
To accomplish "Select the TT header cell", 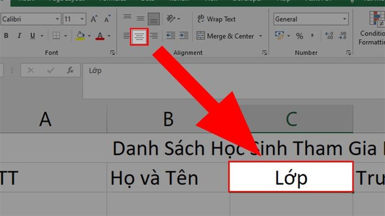I will tap(53, 178).
